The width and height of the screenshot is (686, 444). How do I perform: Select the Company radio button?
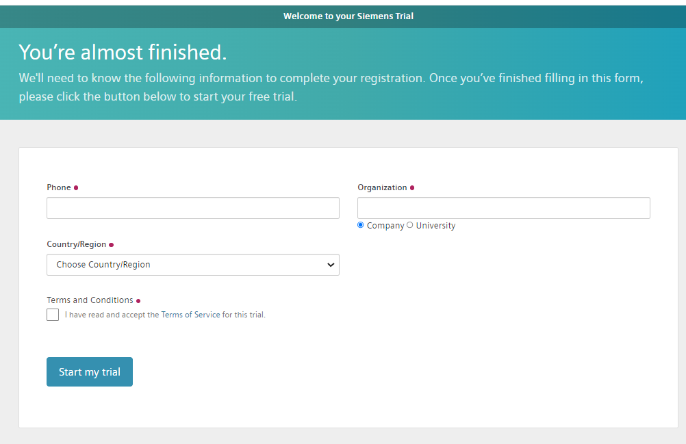[361, 225]
